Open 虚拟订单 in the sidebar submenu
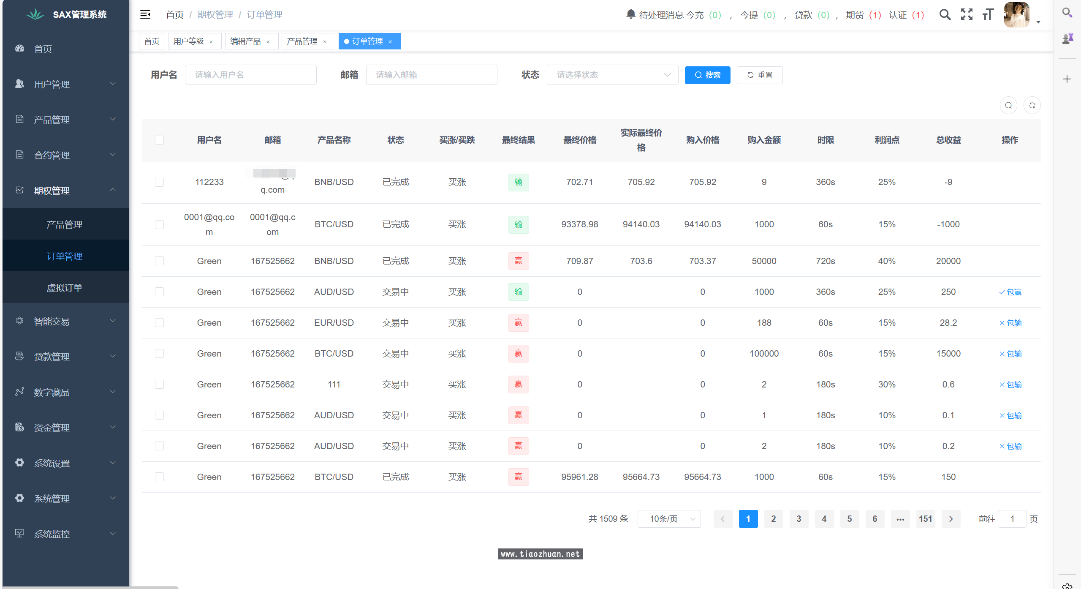Screen dimensions: 1081x589 (64, 288)
